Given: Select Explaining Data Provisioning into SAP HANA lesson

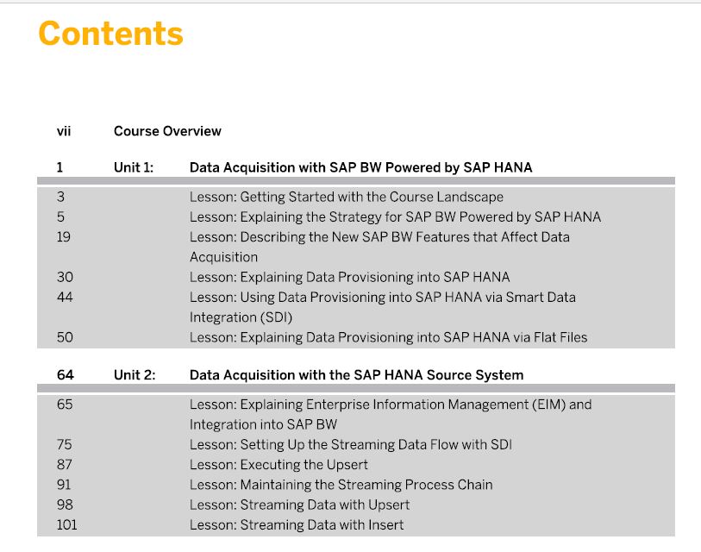Looking at the screenshot, I should click(349, 277).
